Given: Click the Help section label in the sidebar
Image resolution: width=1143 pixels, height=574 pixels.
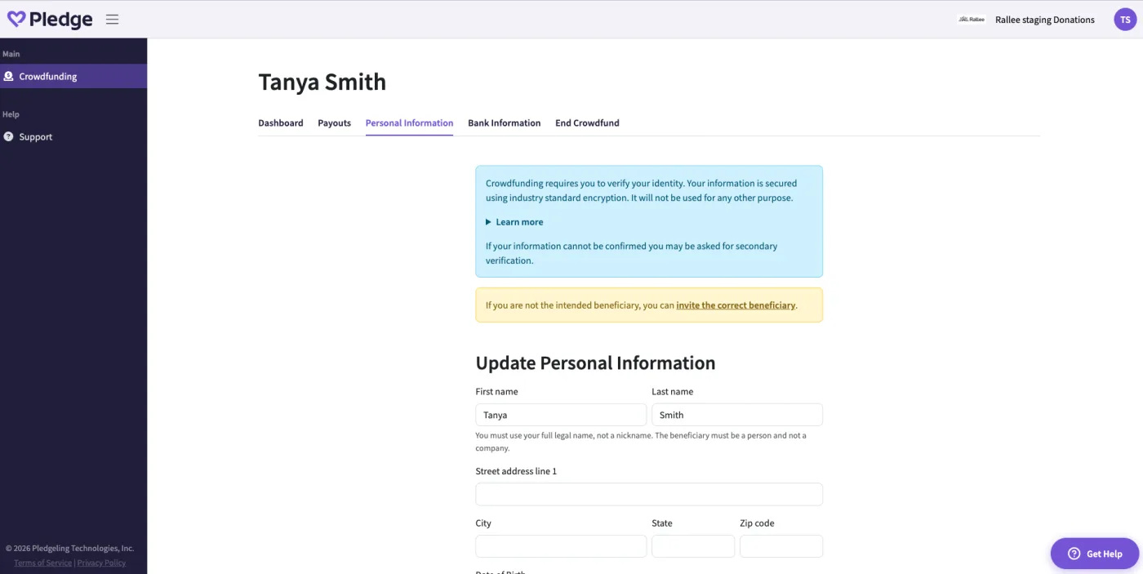Looking at the screenshot, I should pos(11,114).
